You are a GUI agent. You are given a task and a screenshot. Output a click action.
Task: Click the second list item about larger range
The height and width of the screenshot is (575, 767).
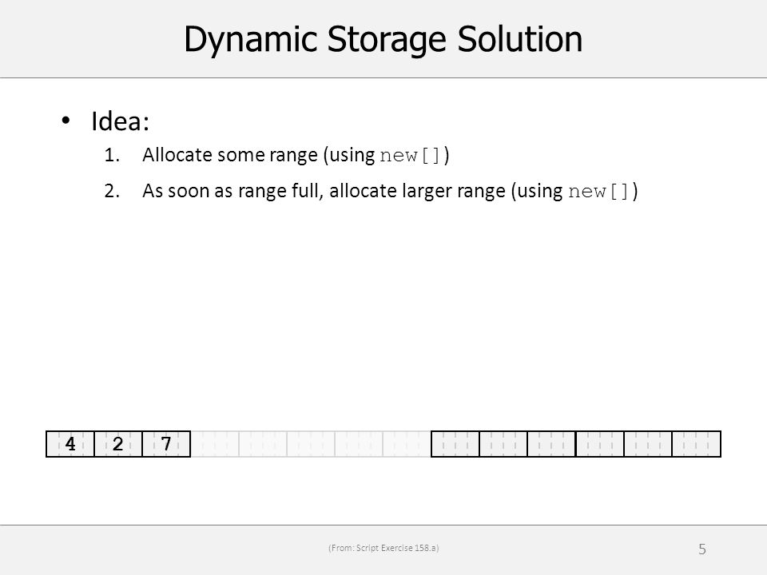pyautogui.click(x=390, y=191)
